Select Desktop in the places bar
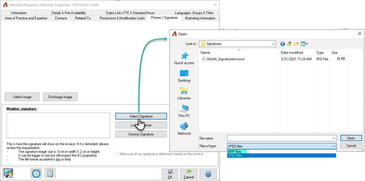This screenshot has height=181, width=365. coord(184,76)
